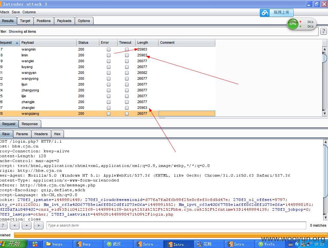
Task: Toggle Error checkbox for wanglei row
Action: click(x=108, y=61)
